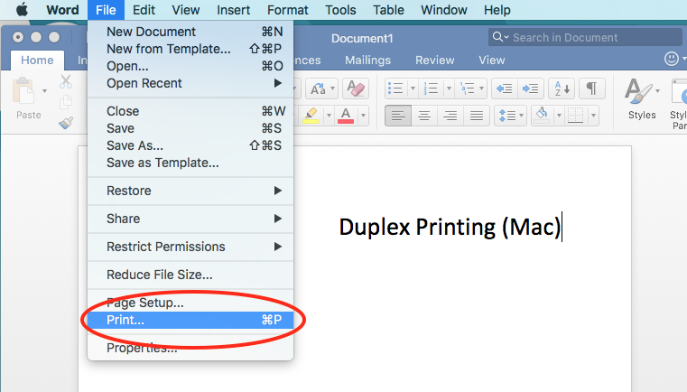The height and width of the screenshot is (392, 687).
Task: Apply red font color
Action: (x=346, y=116)
